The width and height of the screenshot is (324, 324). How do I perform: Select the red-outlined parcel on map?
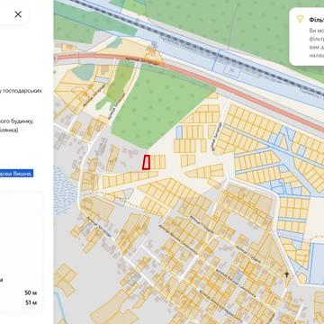146,162
